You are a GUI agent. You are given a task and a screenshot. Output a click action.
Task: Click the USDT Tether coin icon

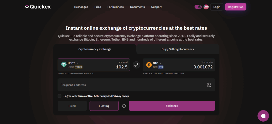pyautogui.click(x=64, y=65)
